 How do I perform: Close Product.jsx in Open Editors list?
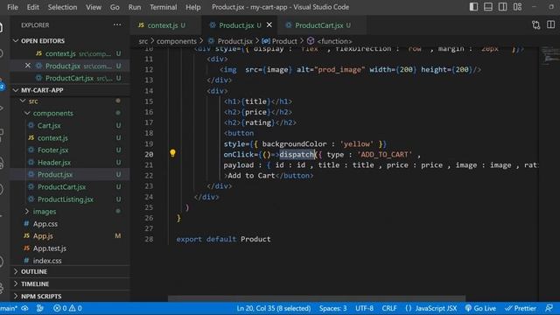(28, 66)
